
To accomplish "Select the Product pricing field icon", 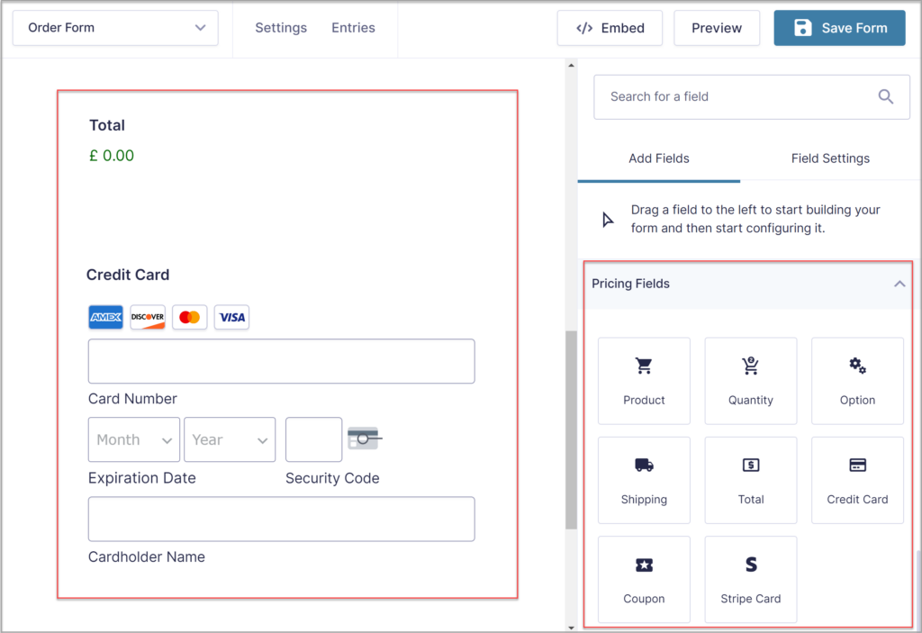I will tap(644, 380).
